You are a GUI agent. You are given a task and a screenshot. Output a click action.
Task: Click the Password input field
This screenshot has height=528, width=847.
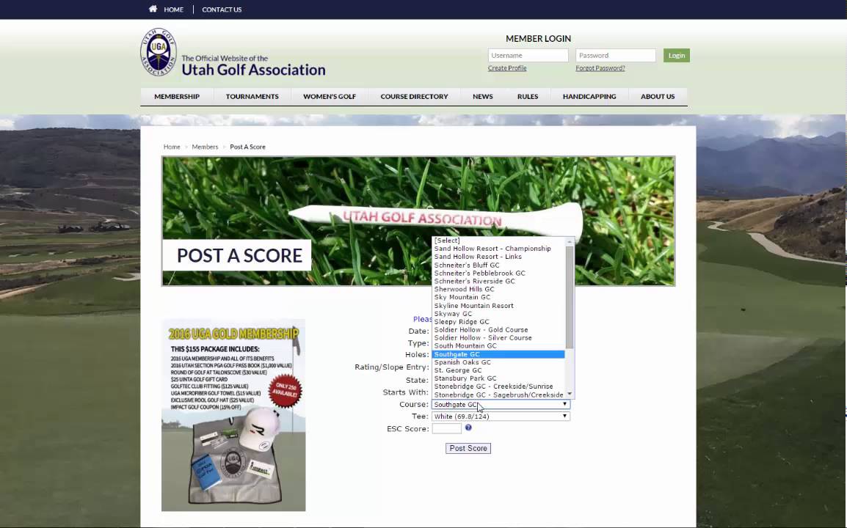615,55
